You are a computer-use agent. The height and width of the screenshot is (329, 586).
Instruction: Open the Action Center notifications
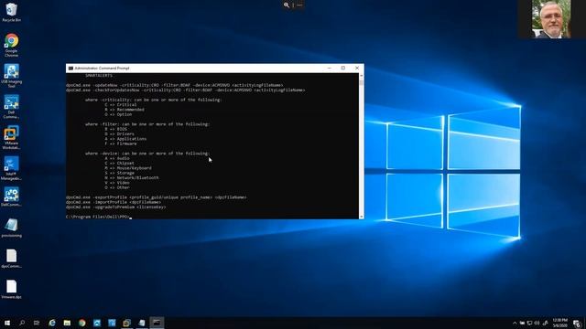578,324
